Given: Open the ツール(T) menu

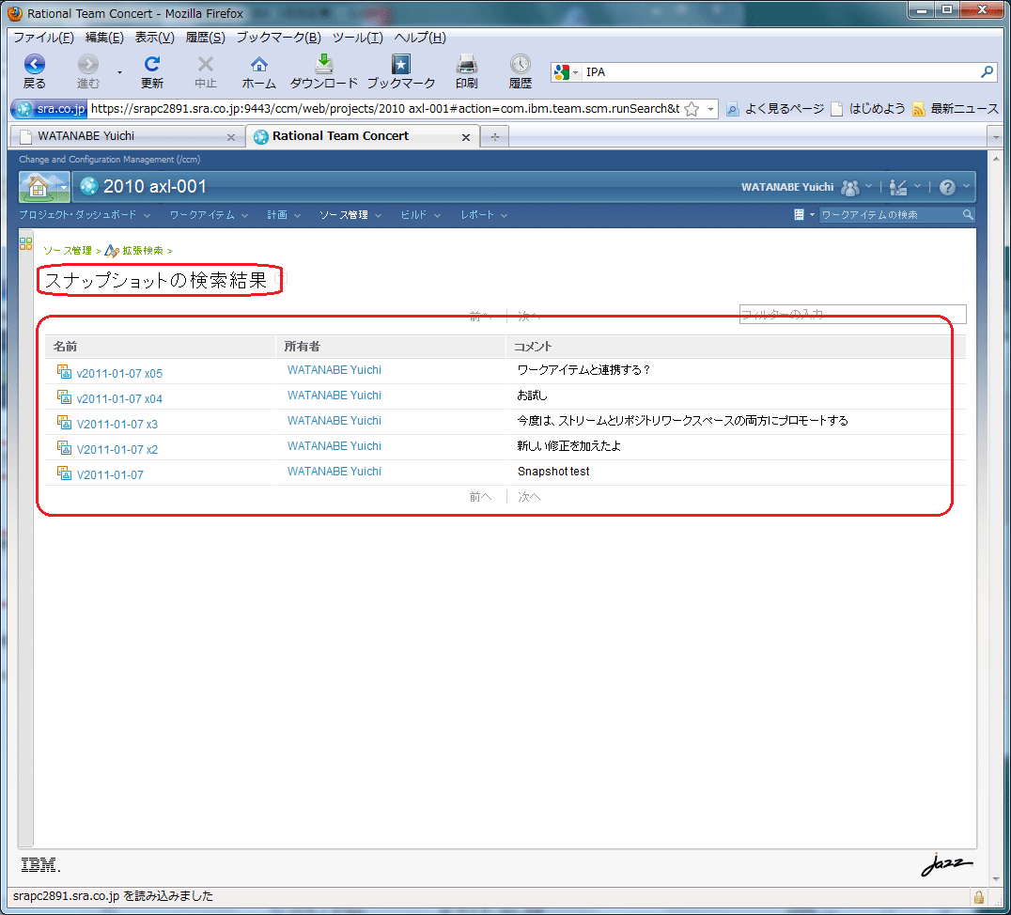Looking at the screenshot, I should (358, 38).
